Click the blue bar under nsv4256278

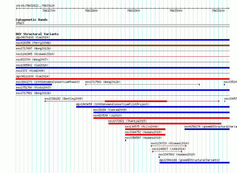[x=207, y=129]
